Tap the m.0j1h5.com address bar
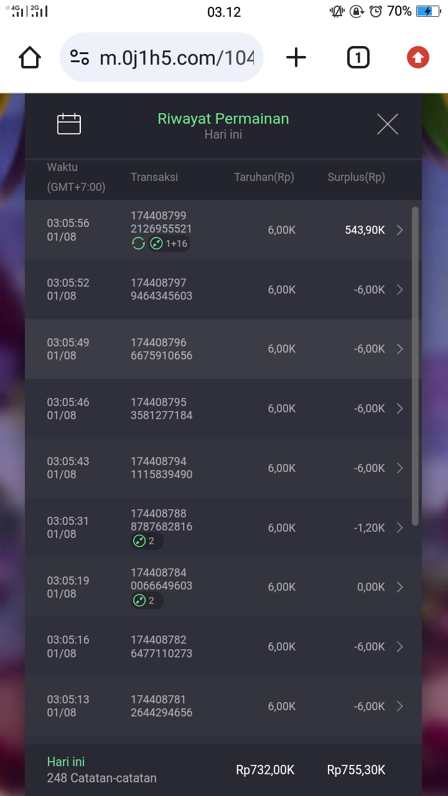Image resolution: width=448 pixels, height=796 pixels. [x=177, y=58]
